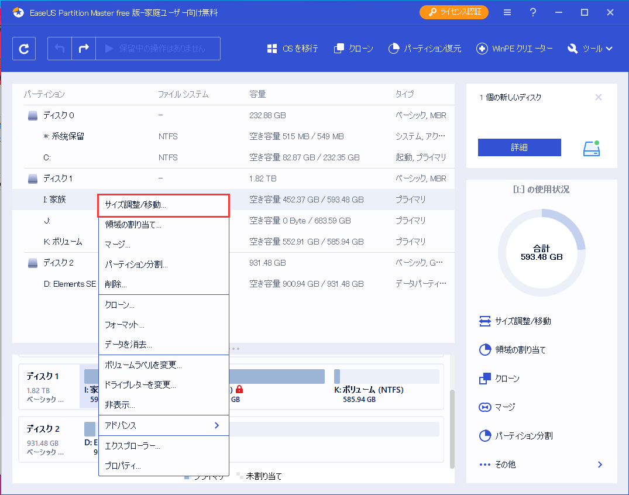Click the タイプ column header
This screenshot has width=629, height=495.
click(x=404, y=94)
